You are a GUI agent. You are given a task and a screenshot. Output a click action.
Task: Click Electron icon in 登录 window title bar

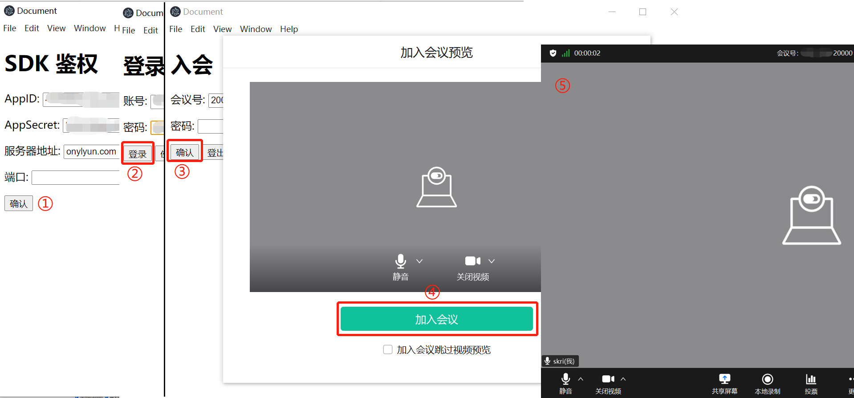pos(128,13)
